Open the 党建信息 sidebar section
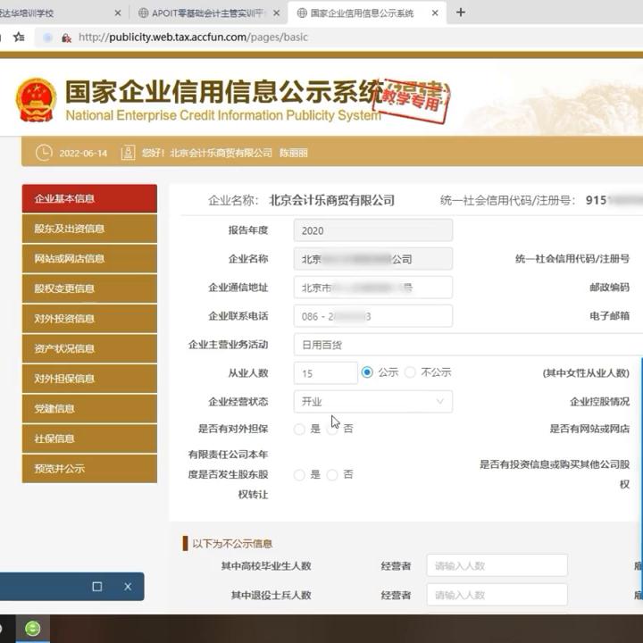643x643 pixels. pos(89,408)
